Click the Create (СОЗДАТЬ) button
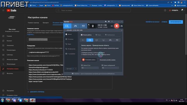 coord(174,10)
